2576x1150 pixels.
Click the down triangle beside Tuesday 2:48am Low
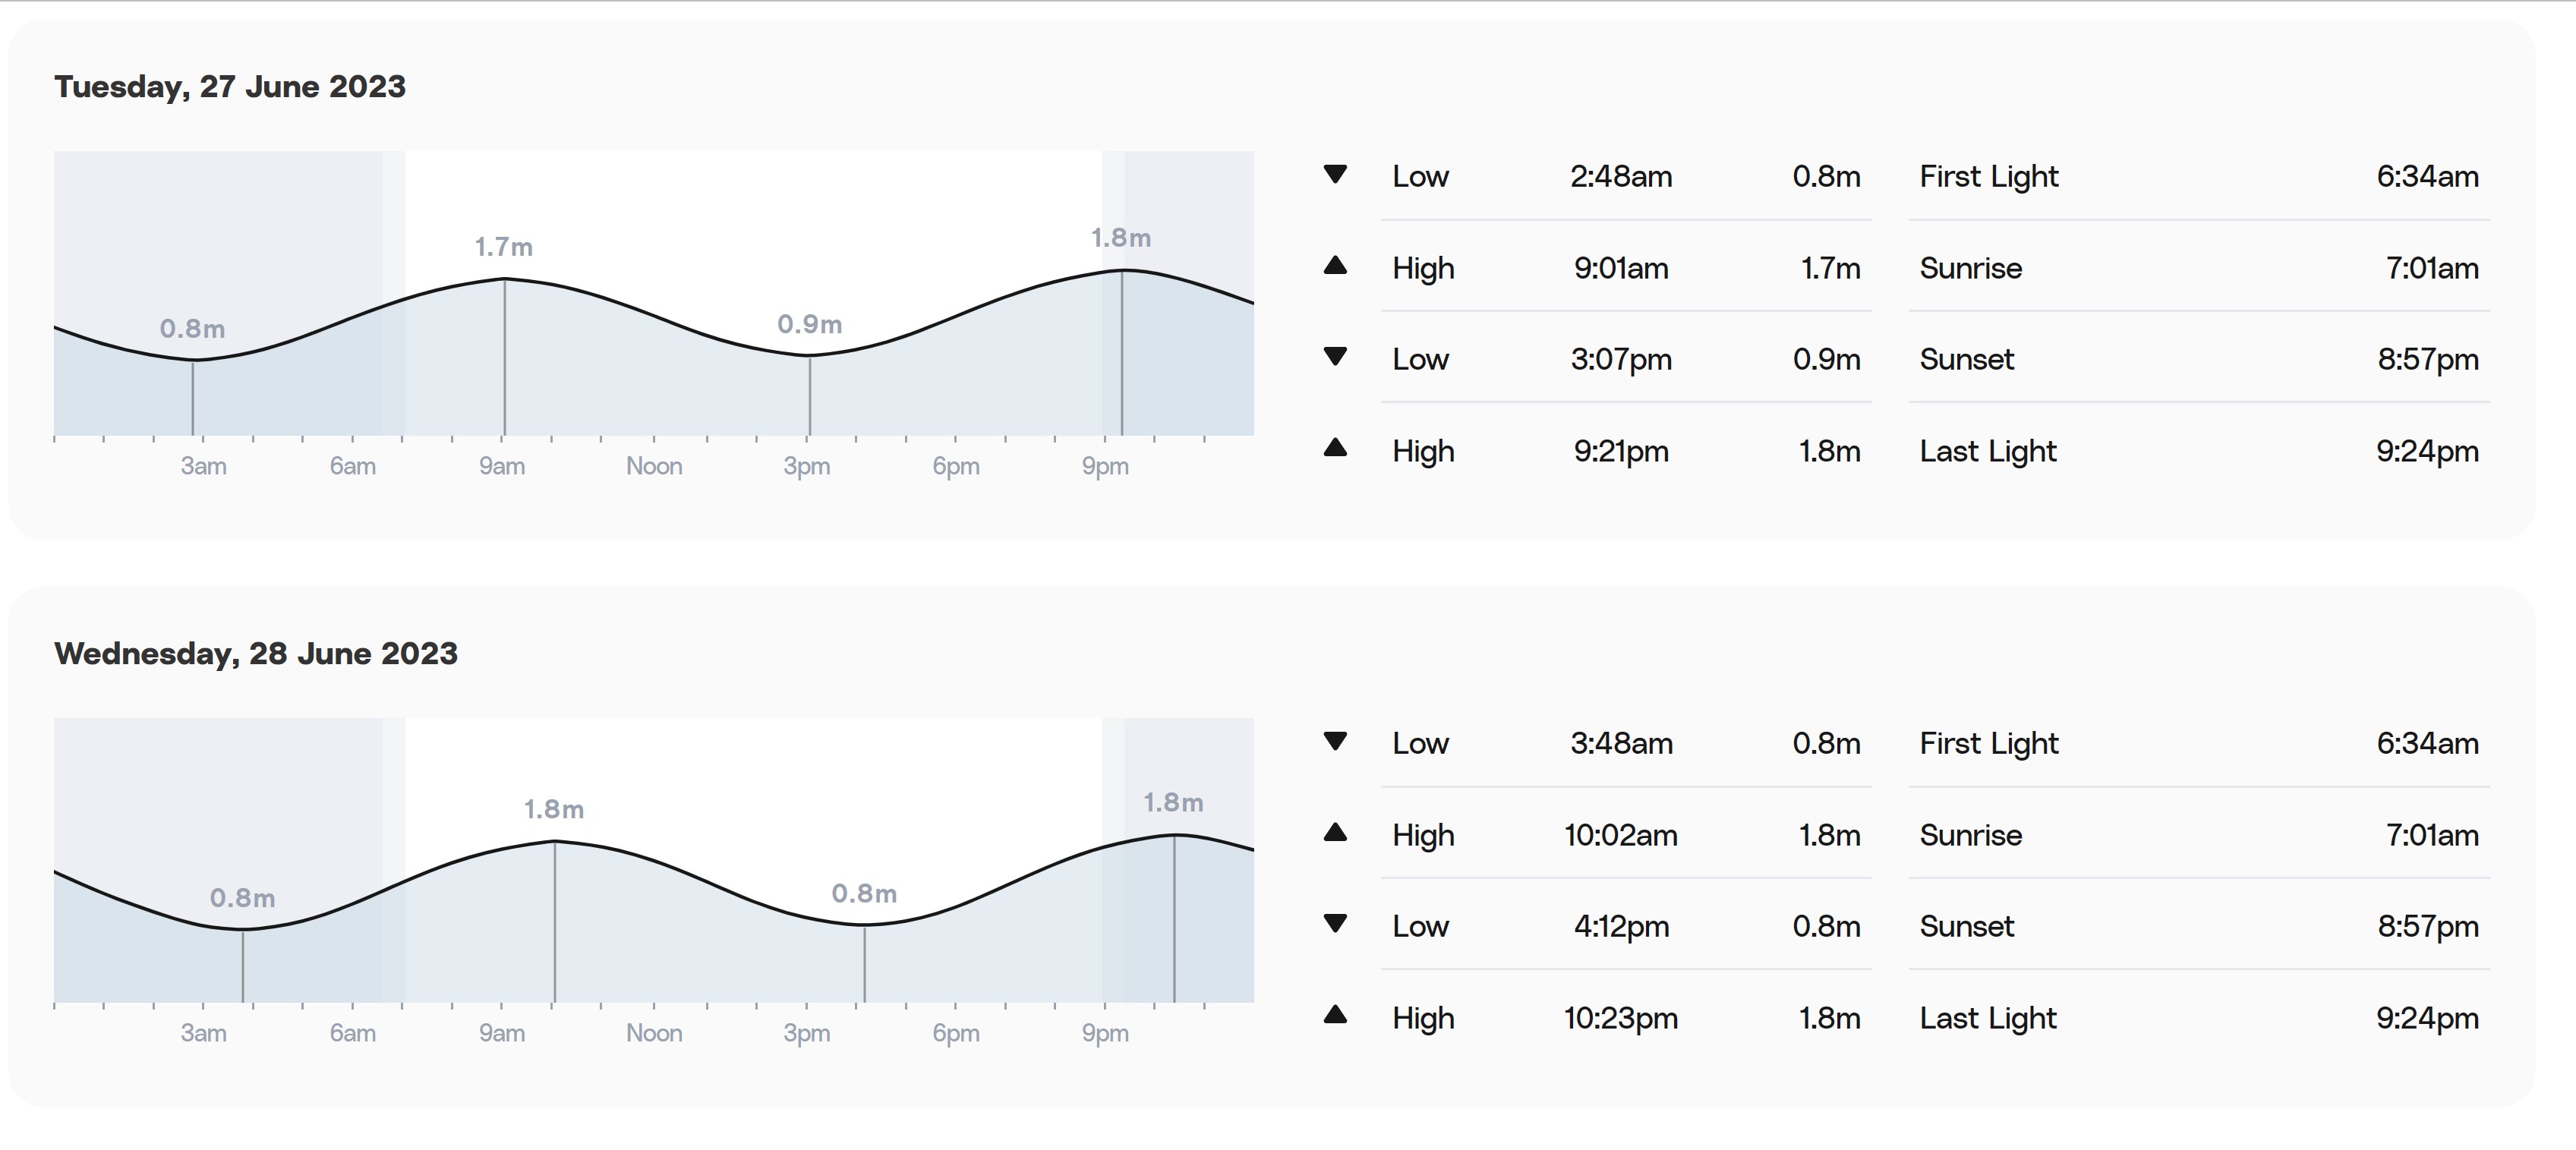coord(1335,174)
